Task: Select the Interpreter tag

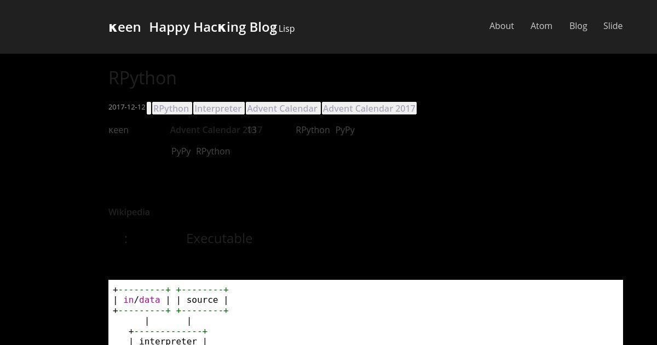Action: [218, 108]
